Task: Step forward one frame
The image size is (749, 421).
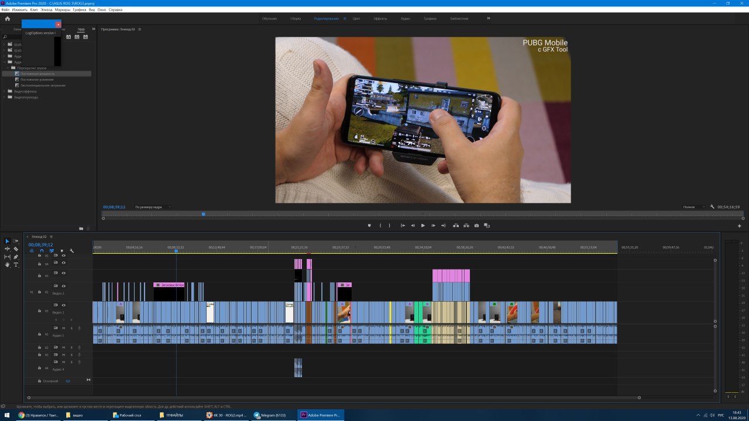Action: 433,226
